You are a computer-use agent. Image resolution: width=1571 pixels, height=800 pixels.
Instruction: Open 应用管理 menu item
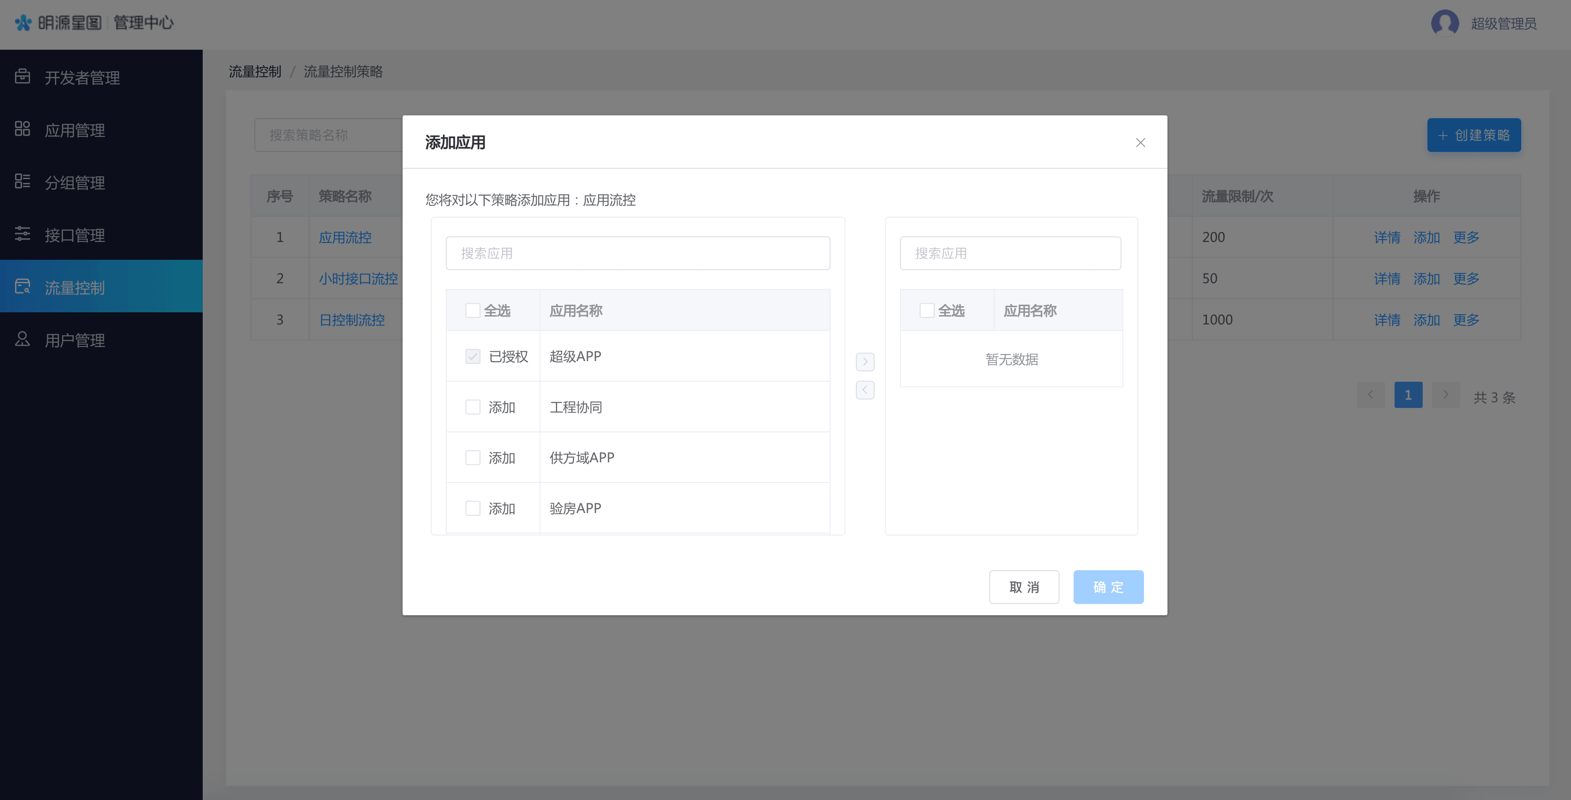click(75, 130)
